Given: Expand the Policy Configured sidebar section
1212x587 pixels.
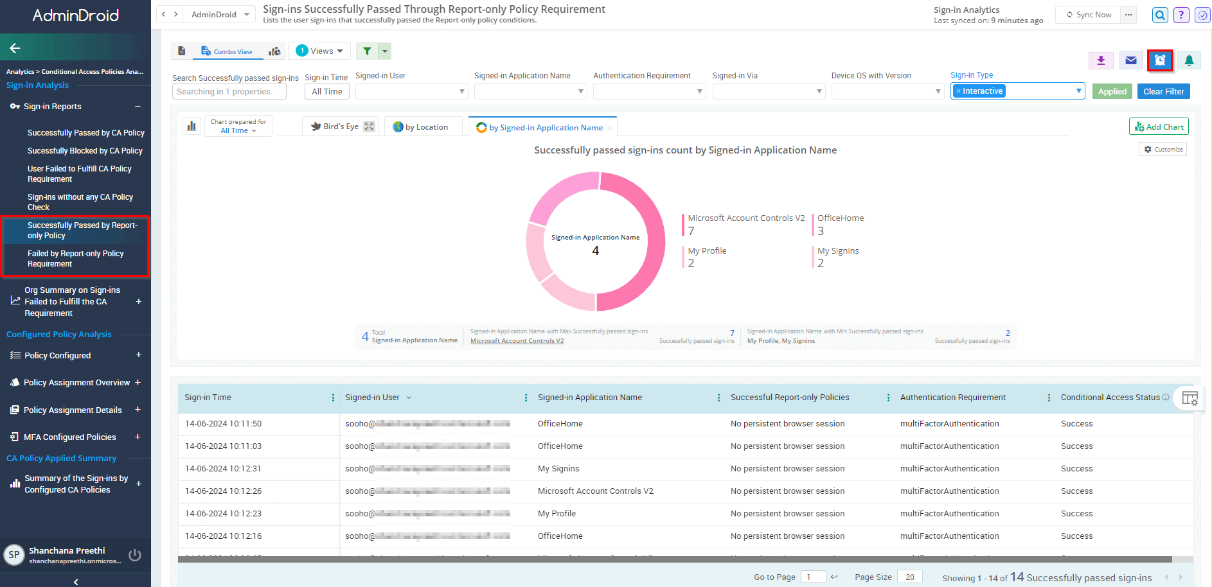Looking at the screenshot, I should [x=138, y=355].
